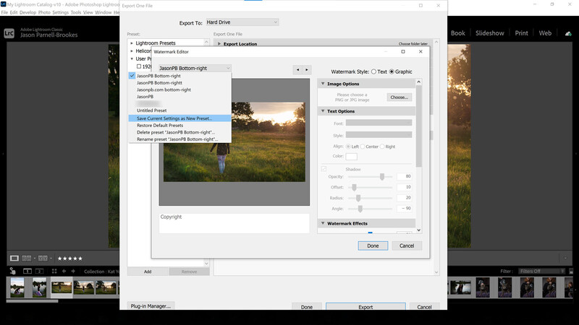The image size is (579, 325).
Task: Expand the Helicon preset folder
Action: 132,51
